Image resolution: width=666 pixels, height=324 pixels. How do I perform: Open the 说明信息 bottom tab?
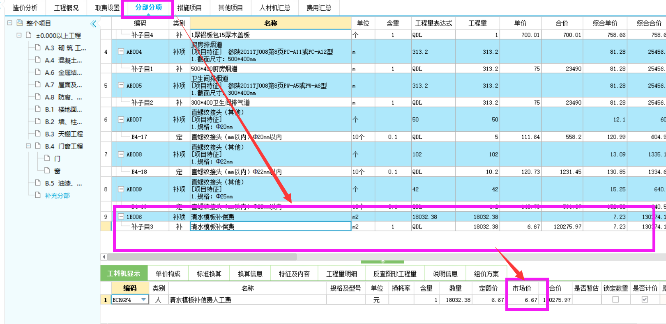pos(445,274)
